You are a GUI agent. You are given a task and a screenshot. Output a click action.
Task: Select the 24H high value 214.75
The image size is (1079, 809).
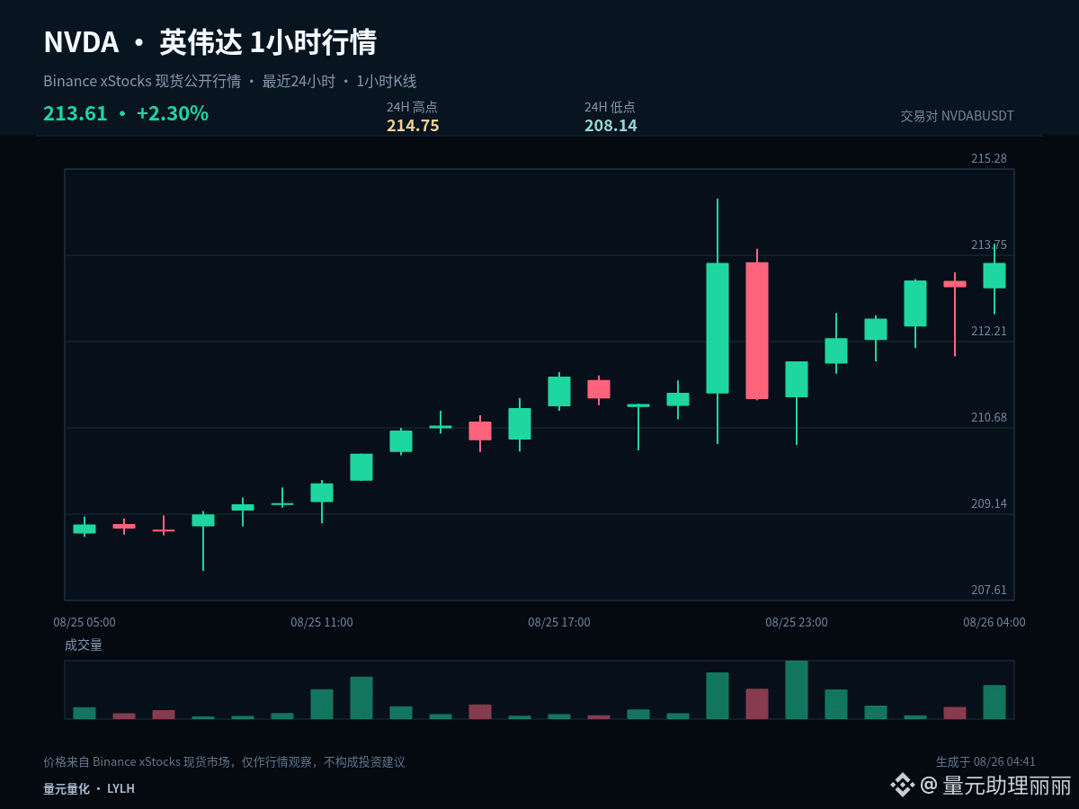tap(413, 125)
